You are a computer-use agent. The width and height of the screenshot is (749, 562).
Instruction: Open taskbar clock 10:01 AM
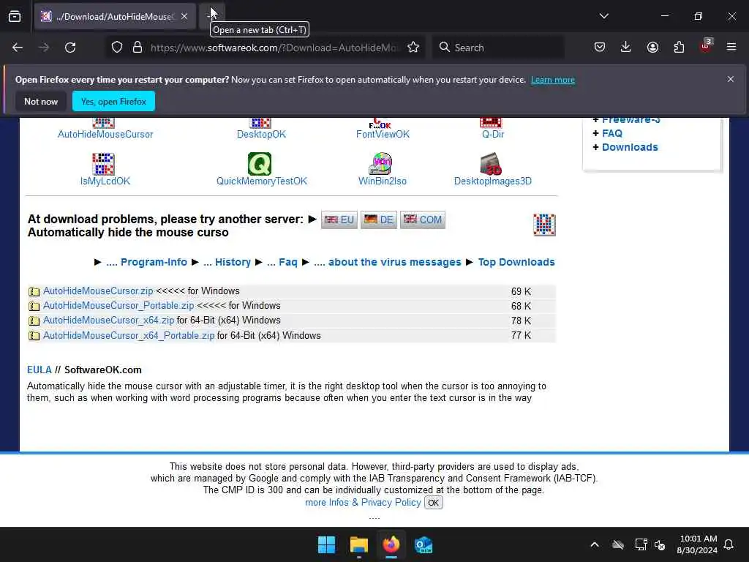coord(697,544)
